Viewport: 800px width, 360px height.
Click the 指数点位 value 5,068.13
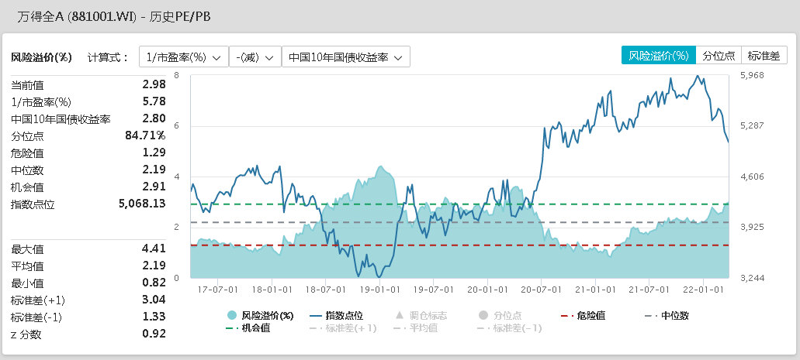[x=142, y=204]
